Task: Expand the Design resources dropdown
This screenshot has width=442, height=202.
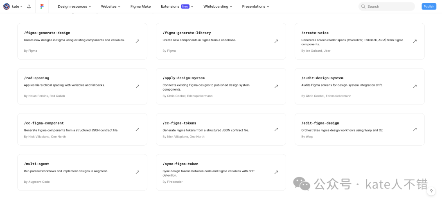Action: [74, 7]
